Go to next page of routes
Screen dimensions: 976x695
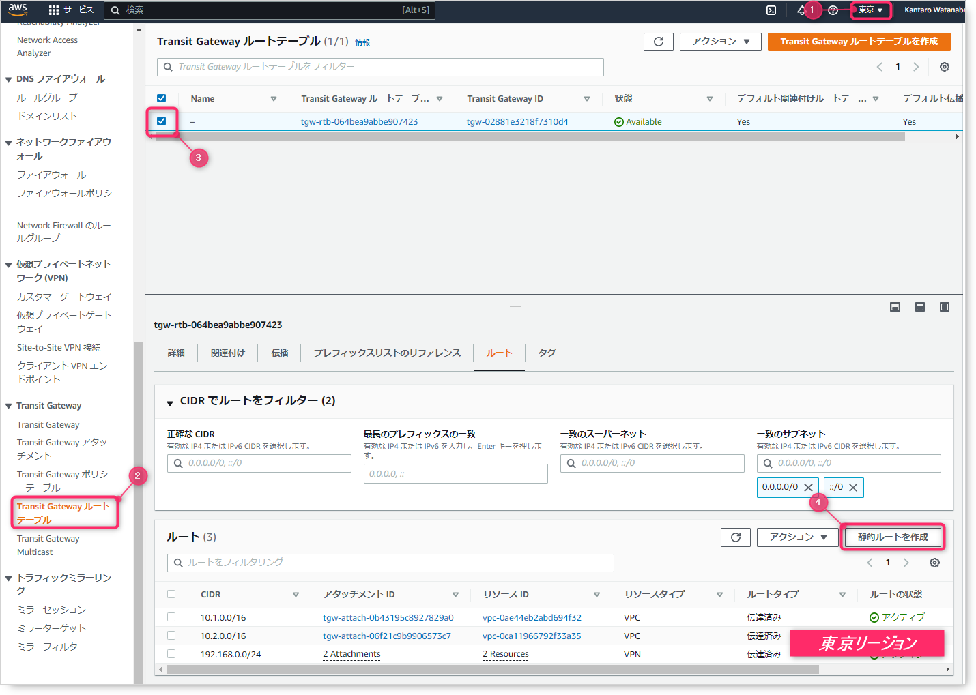pos(906,563)
